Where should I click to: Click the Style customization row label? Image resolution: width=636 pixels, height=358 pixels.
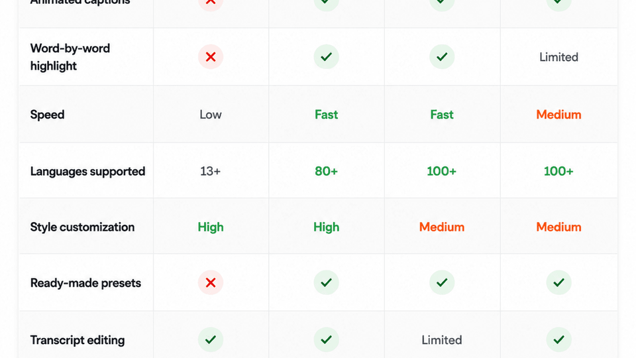coord(82,227)
